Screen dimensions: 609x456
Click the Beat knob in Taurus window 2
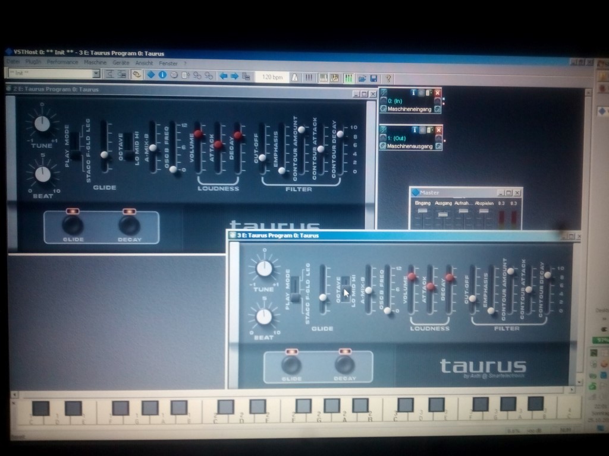tap(43, 175)
